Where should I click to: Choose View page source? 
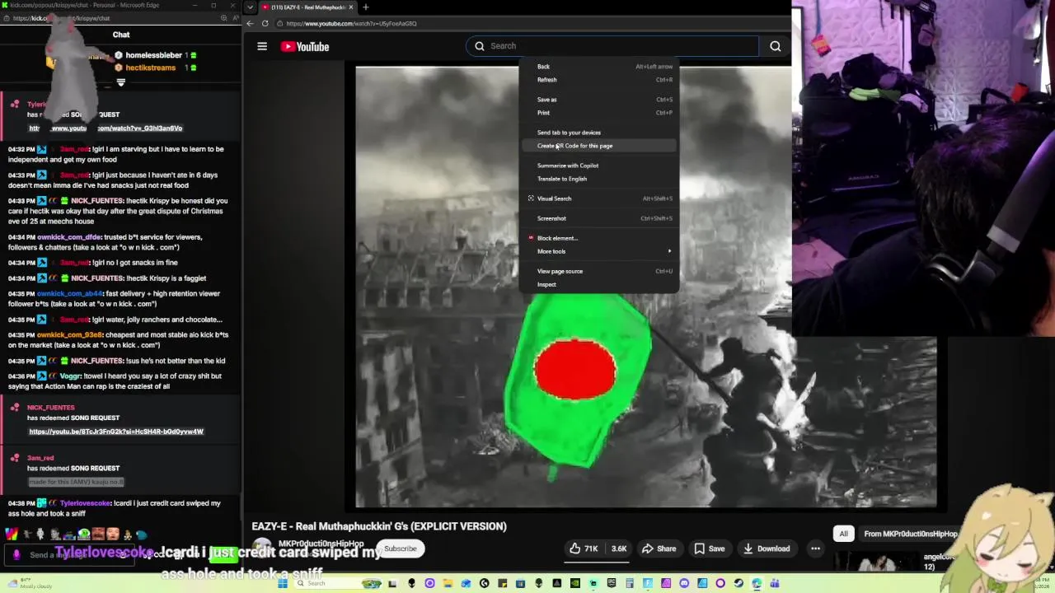click(599, 271)
